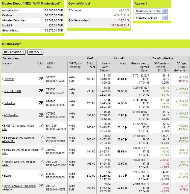This screenshot has width=190, height=194.
Task: Open the Salzgitter stock link
Action: (9, 103)
